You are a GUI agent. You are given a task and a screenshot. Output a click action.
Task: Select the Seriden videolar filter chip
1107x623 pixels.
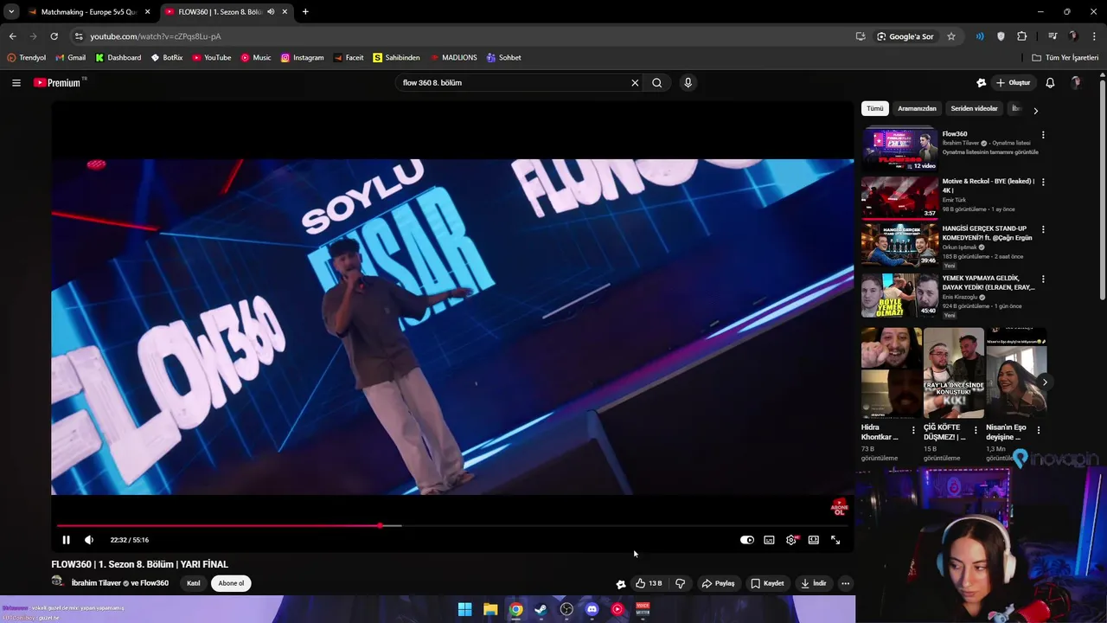(x=974, y=109)
